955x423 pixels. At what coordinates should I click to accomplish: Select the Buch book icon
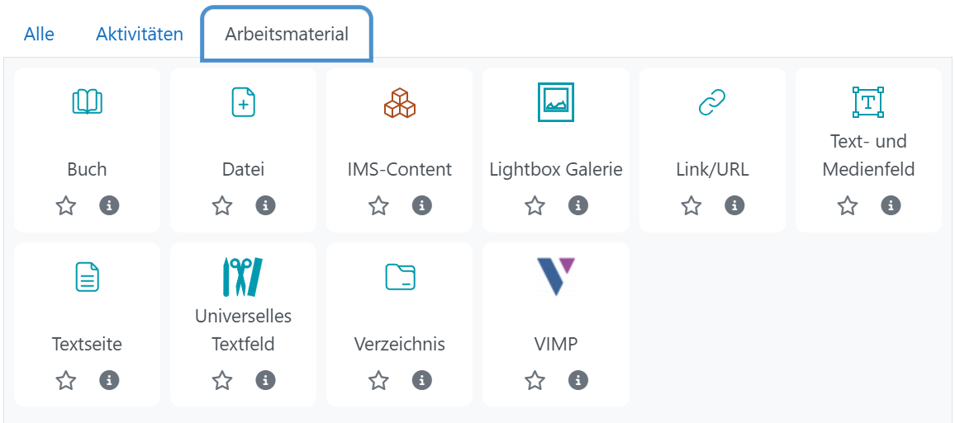tap(87, 102)
